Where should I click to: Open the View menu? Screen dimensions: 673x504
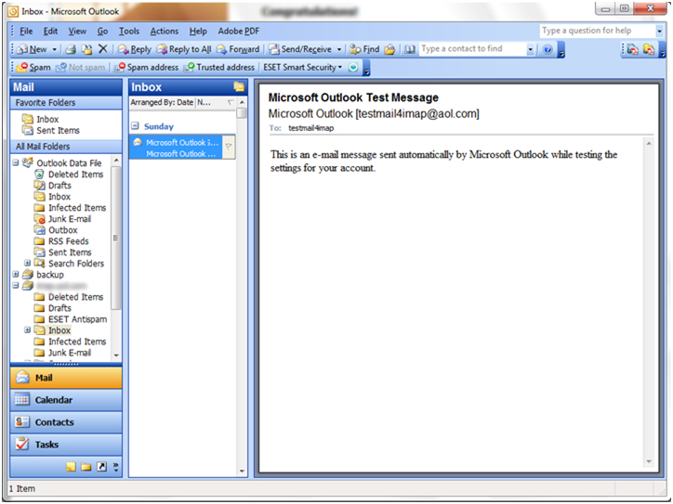click(77, 31)
